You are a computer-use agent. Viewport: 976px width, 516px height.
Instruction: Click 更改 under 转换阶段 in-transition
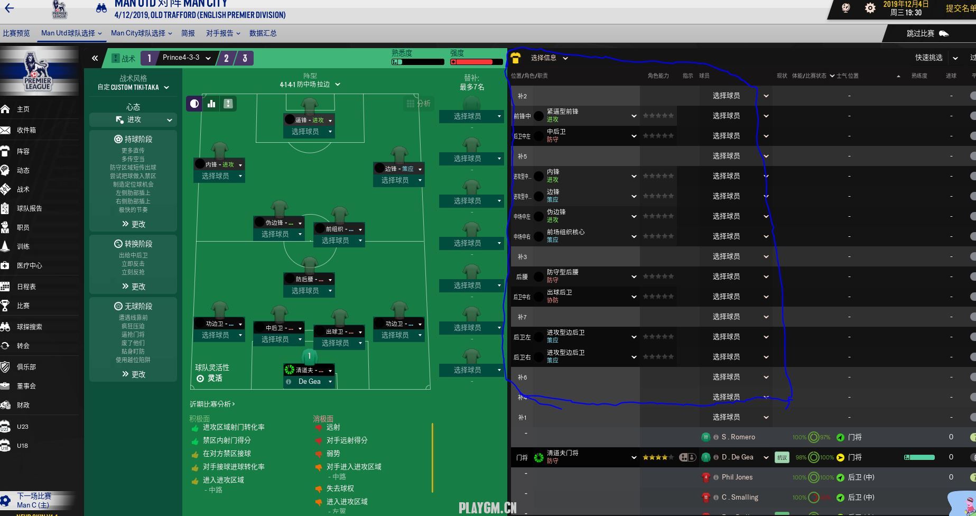point(133,287)
